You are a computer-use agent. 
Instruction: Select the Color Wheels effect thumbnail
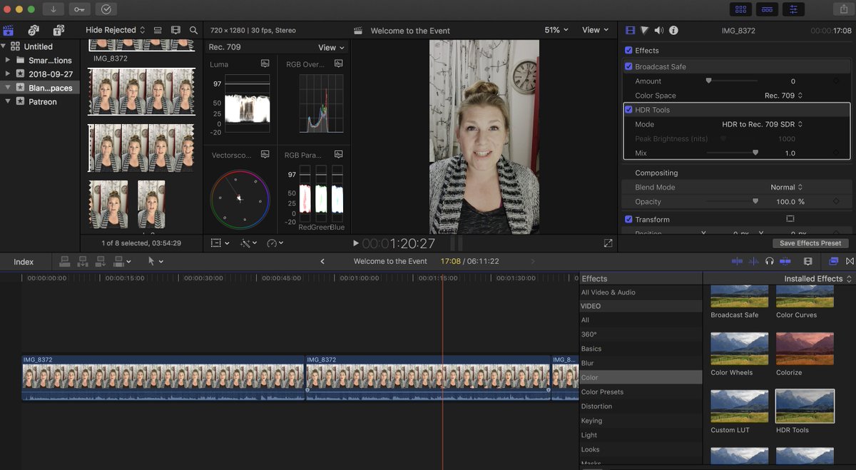pyautogui.click(x=739, y=349)
